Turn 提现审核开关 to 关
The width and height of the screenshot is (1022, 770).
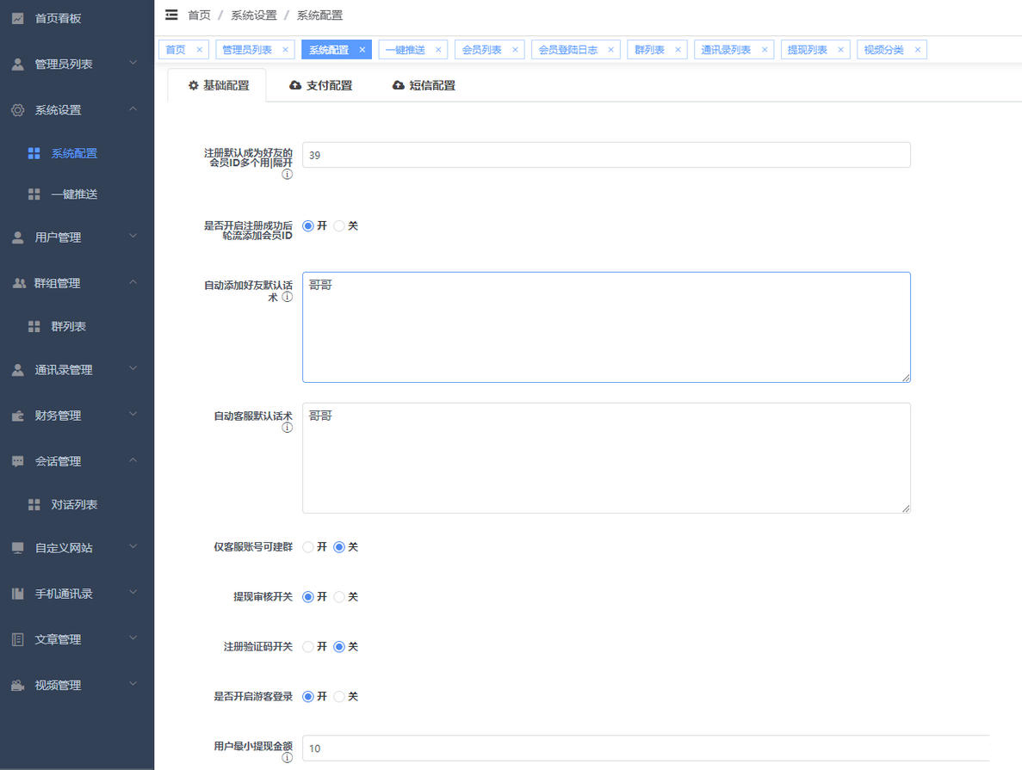click(339, 597)
